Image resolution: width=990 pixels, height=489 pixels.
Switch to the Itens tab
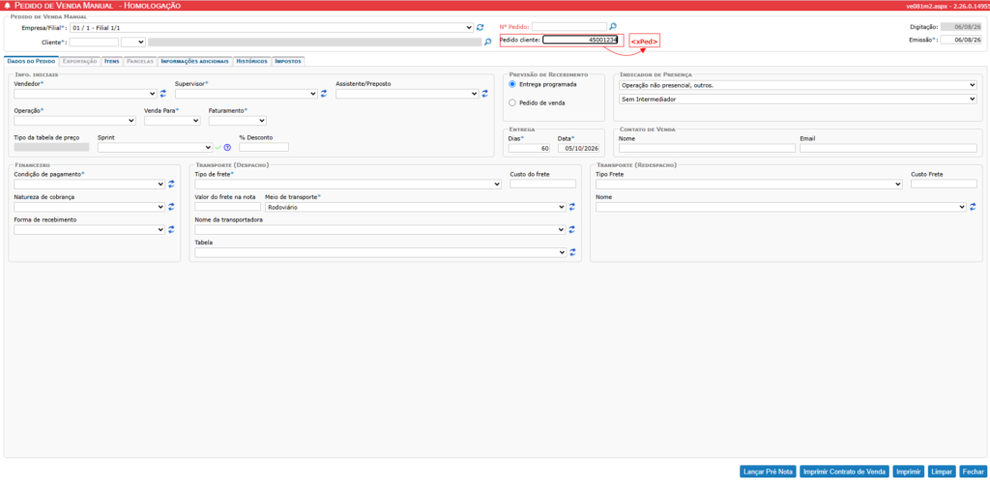point(112,61)
